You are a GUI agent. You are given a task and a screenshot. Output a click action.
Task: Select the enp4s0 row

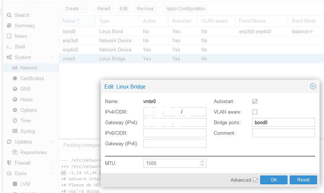click(191, 50)
